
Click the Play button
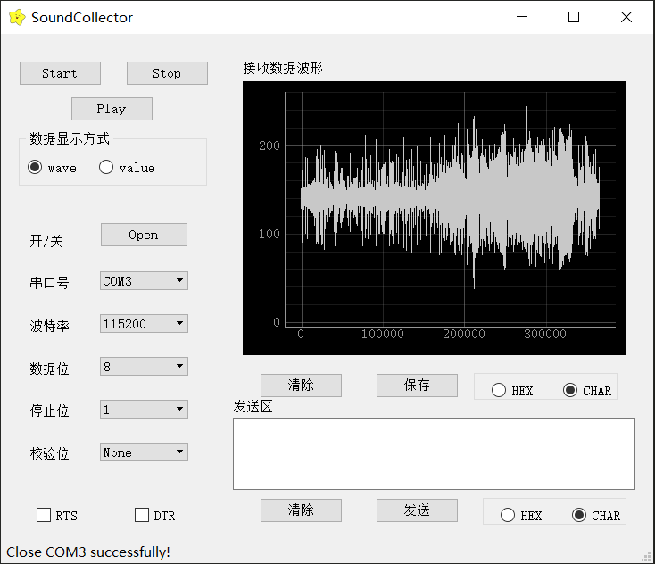[x=112, y=109]
